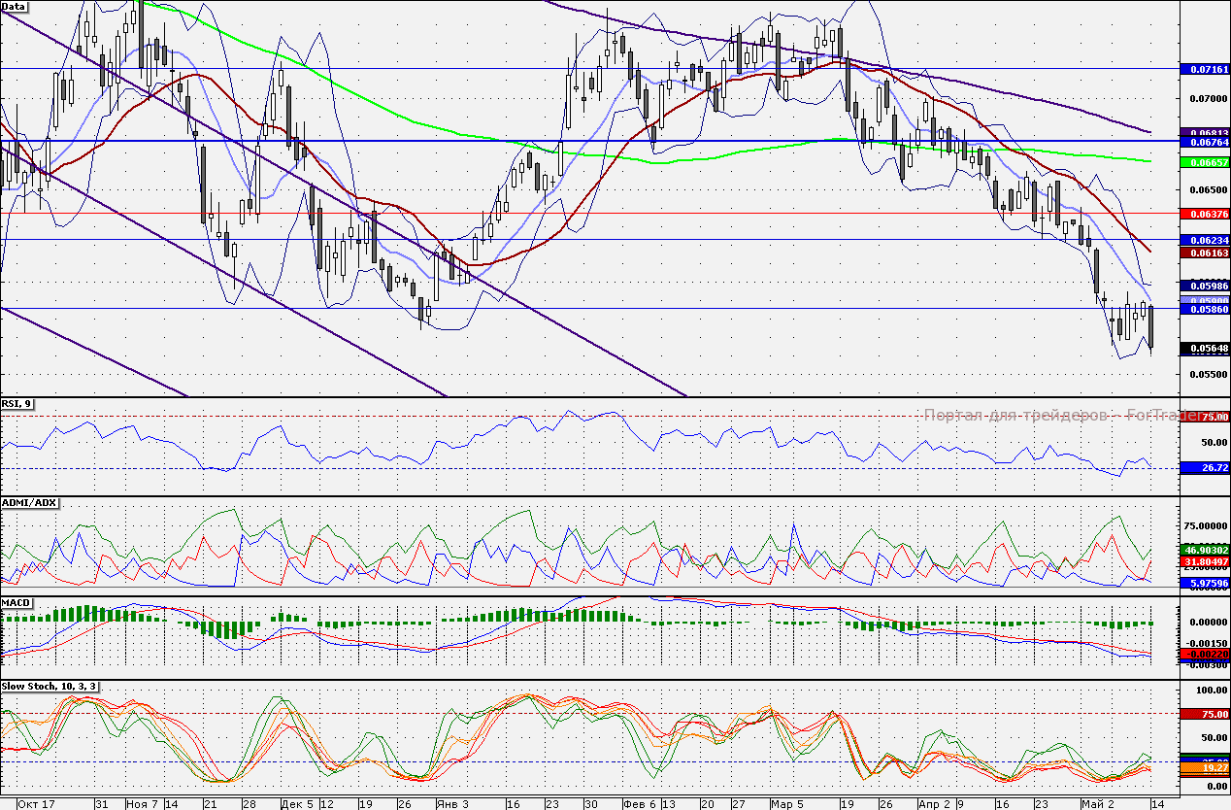The image size is (1231, 810).
Task: Select the green 46.90302 ADX value tag
Action: point(1203,550)
